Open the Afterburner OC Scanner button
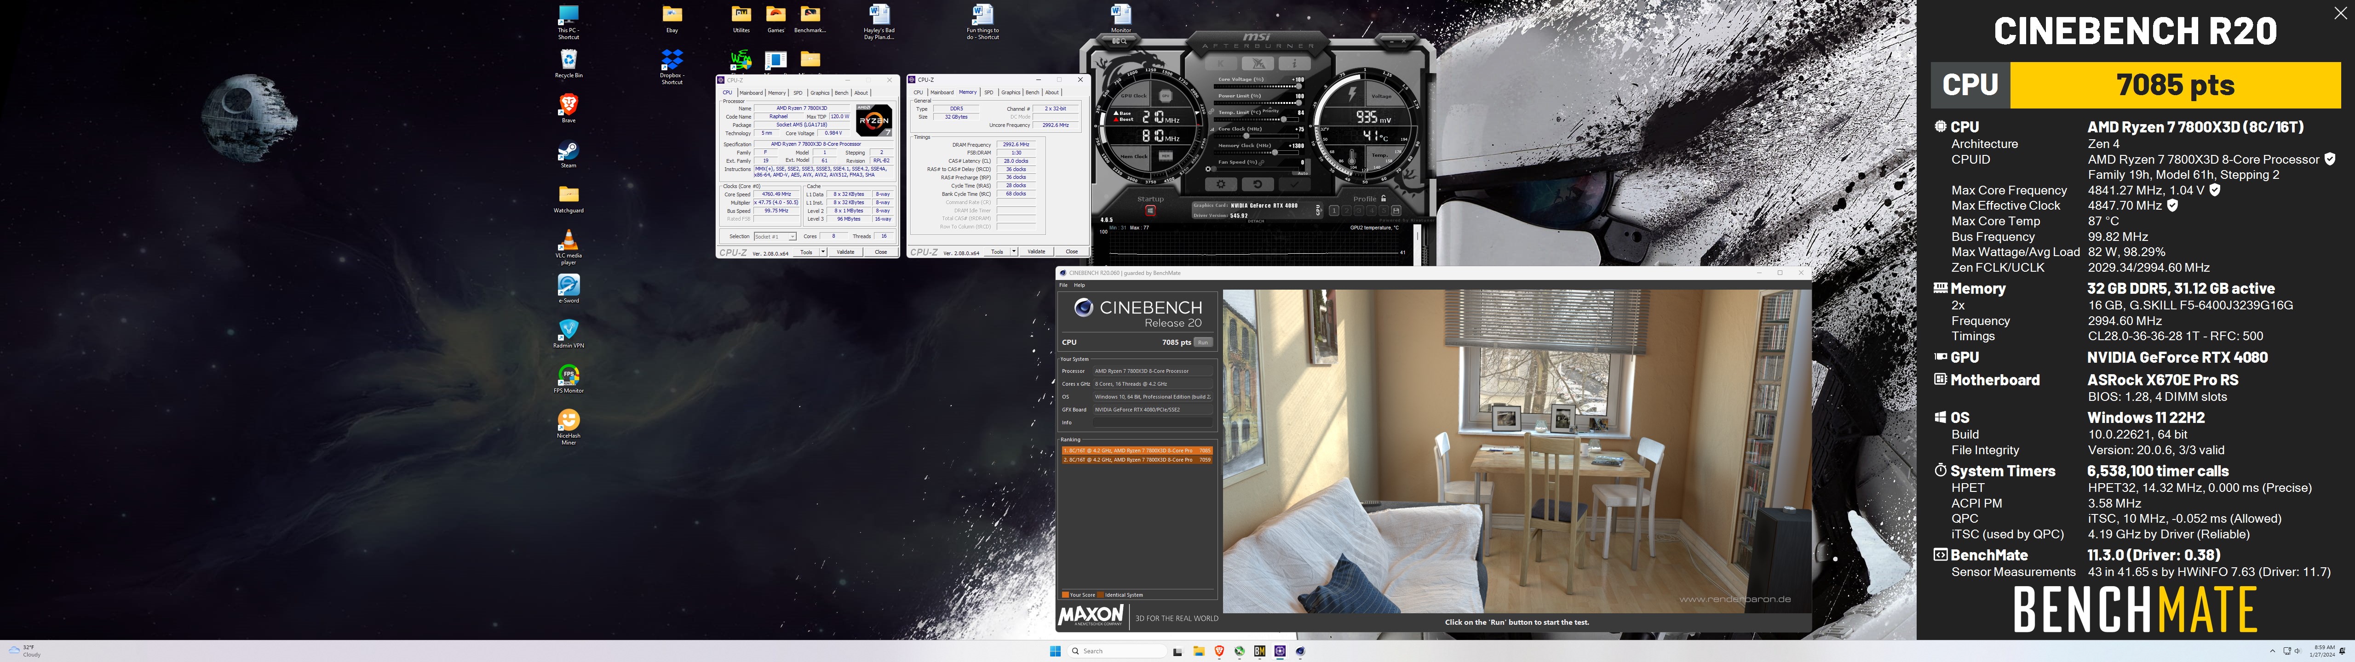The height and width of the screenshot is (662, 2355). click(1120, 41)
